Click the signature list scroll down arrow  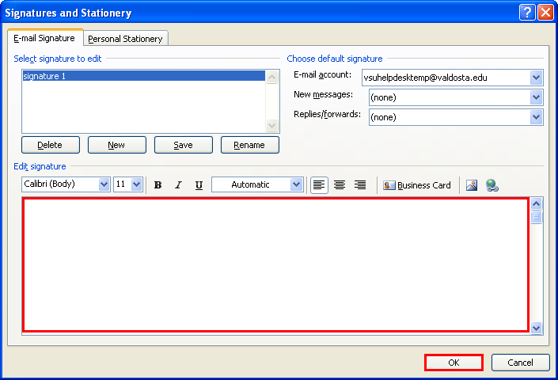[x=272, y=125]
